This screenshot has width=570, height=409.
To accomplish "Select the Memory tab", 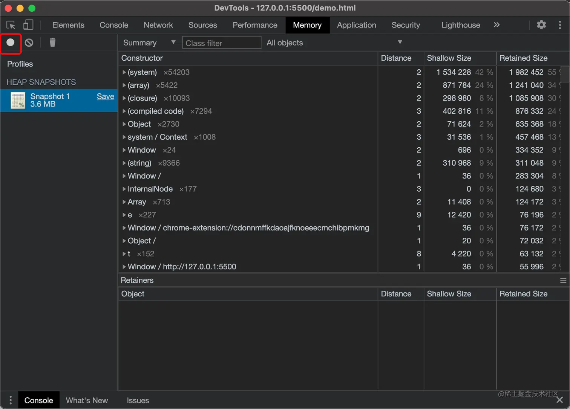I will coord(307,25).
